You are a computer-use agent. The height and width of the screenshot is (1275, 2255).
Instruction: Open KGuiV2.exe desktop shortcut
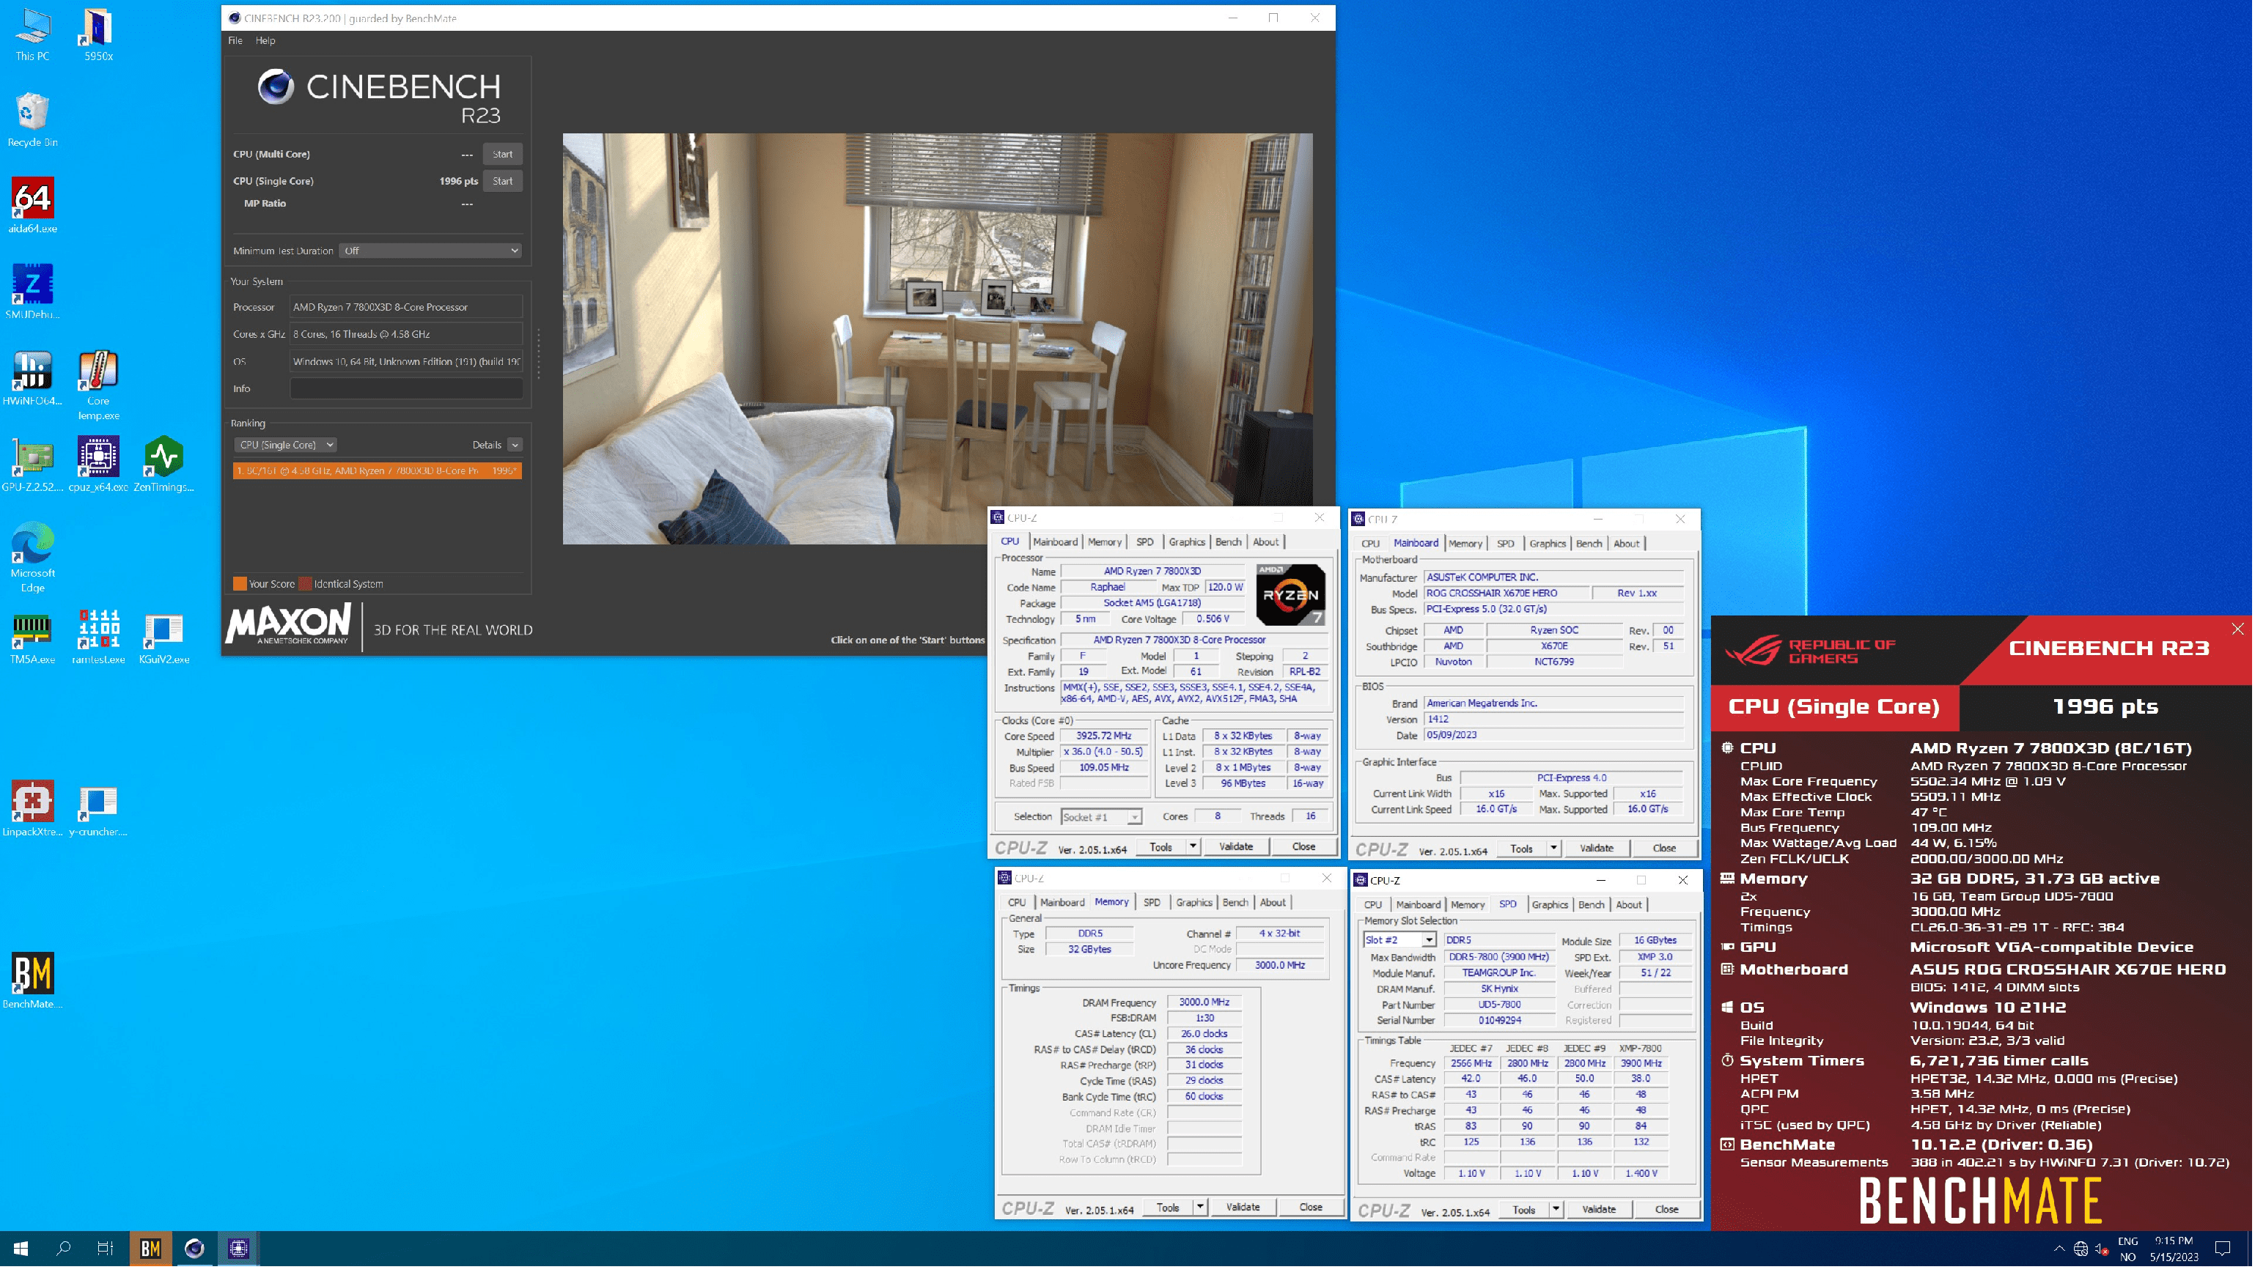(x=163, y=638)
